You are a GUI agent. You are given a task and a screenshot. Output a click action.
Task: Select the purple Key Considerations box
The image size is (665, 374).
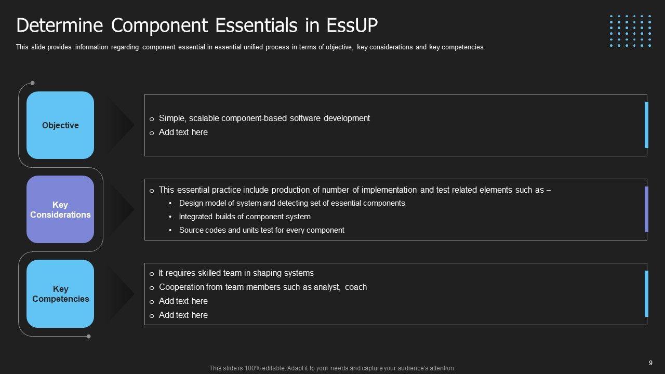click(x=60, y=209)
